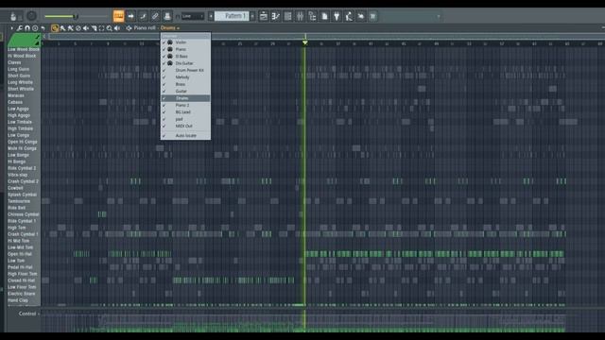The image size is (605, 340).
Task: Click arrow left of Pattern 1
Action: pyautogui.click(x=211, y=16)
